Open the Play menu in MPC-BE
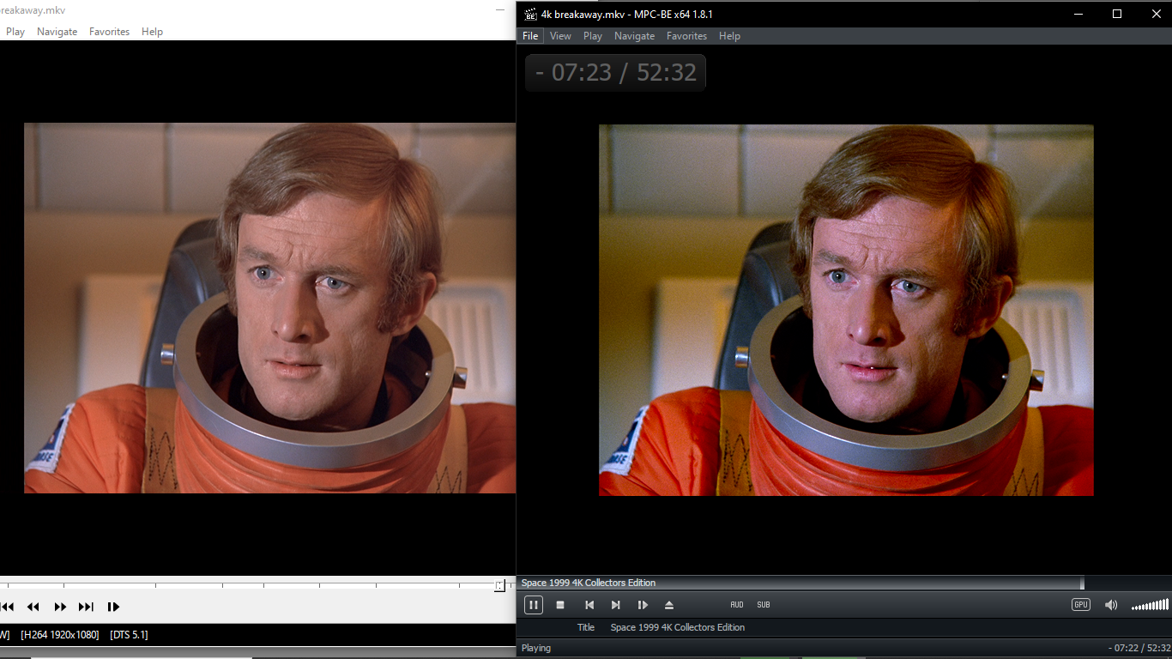 pyautogui.click(x=593, y=36)
